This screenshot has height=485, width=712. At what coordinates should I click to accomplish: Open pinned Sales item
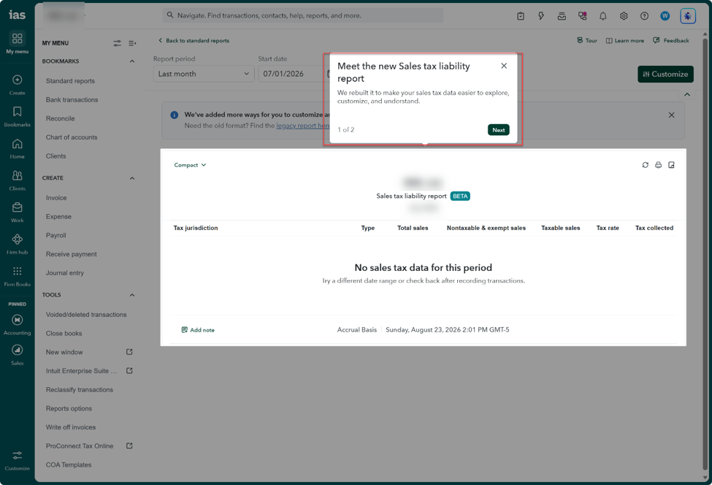pyautogui.click(x=18, y=355)
